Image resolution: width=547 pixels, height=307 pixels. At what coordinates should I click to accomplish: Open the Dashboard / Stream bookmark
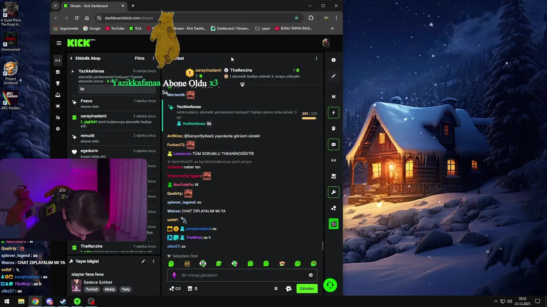click(x=230, y=29)
